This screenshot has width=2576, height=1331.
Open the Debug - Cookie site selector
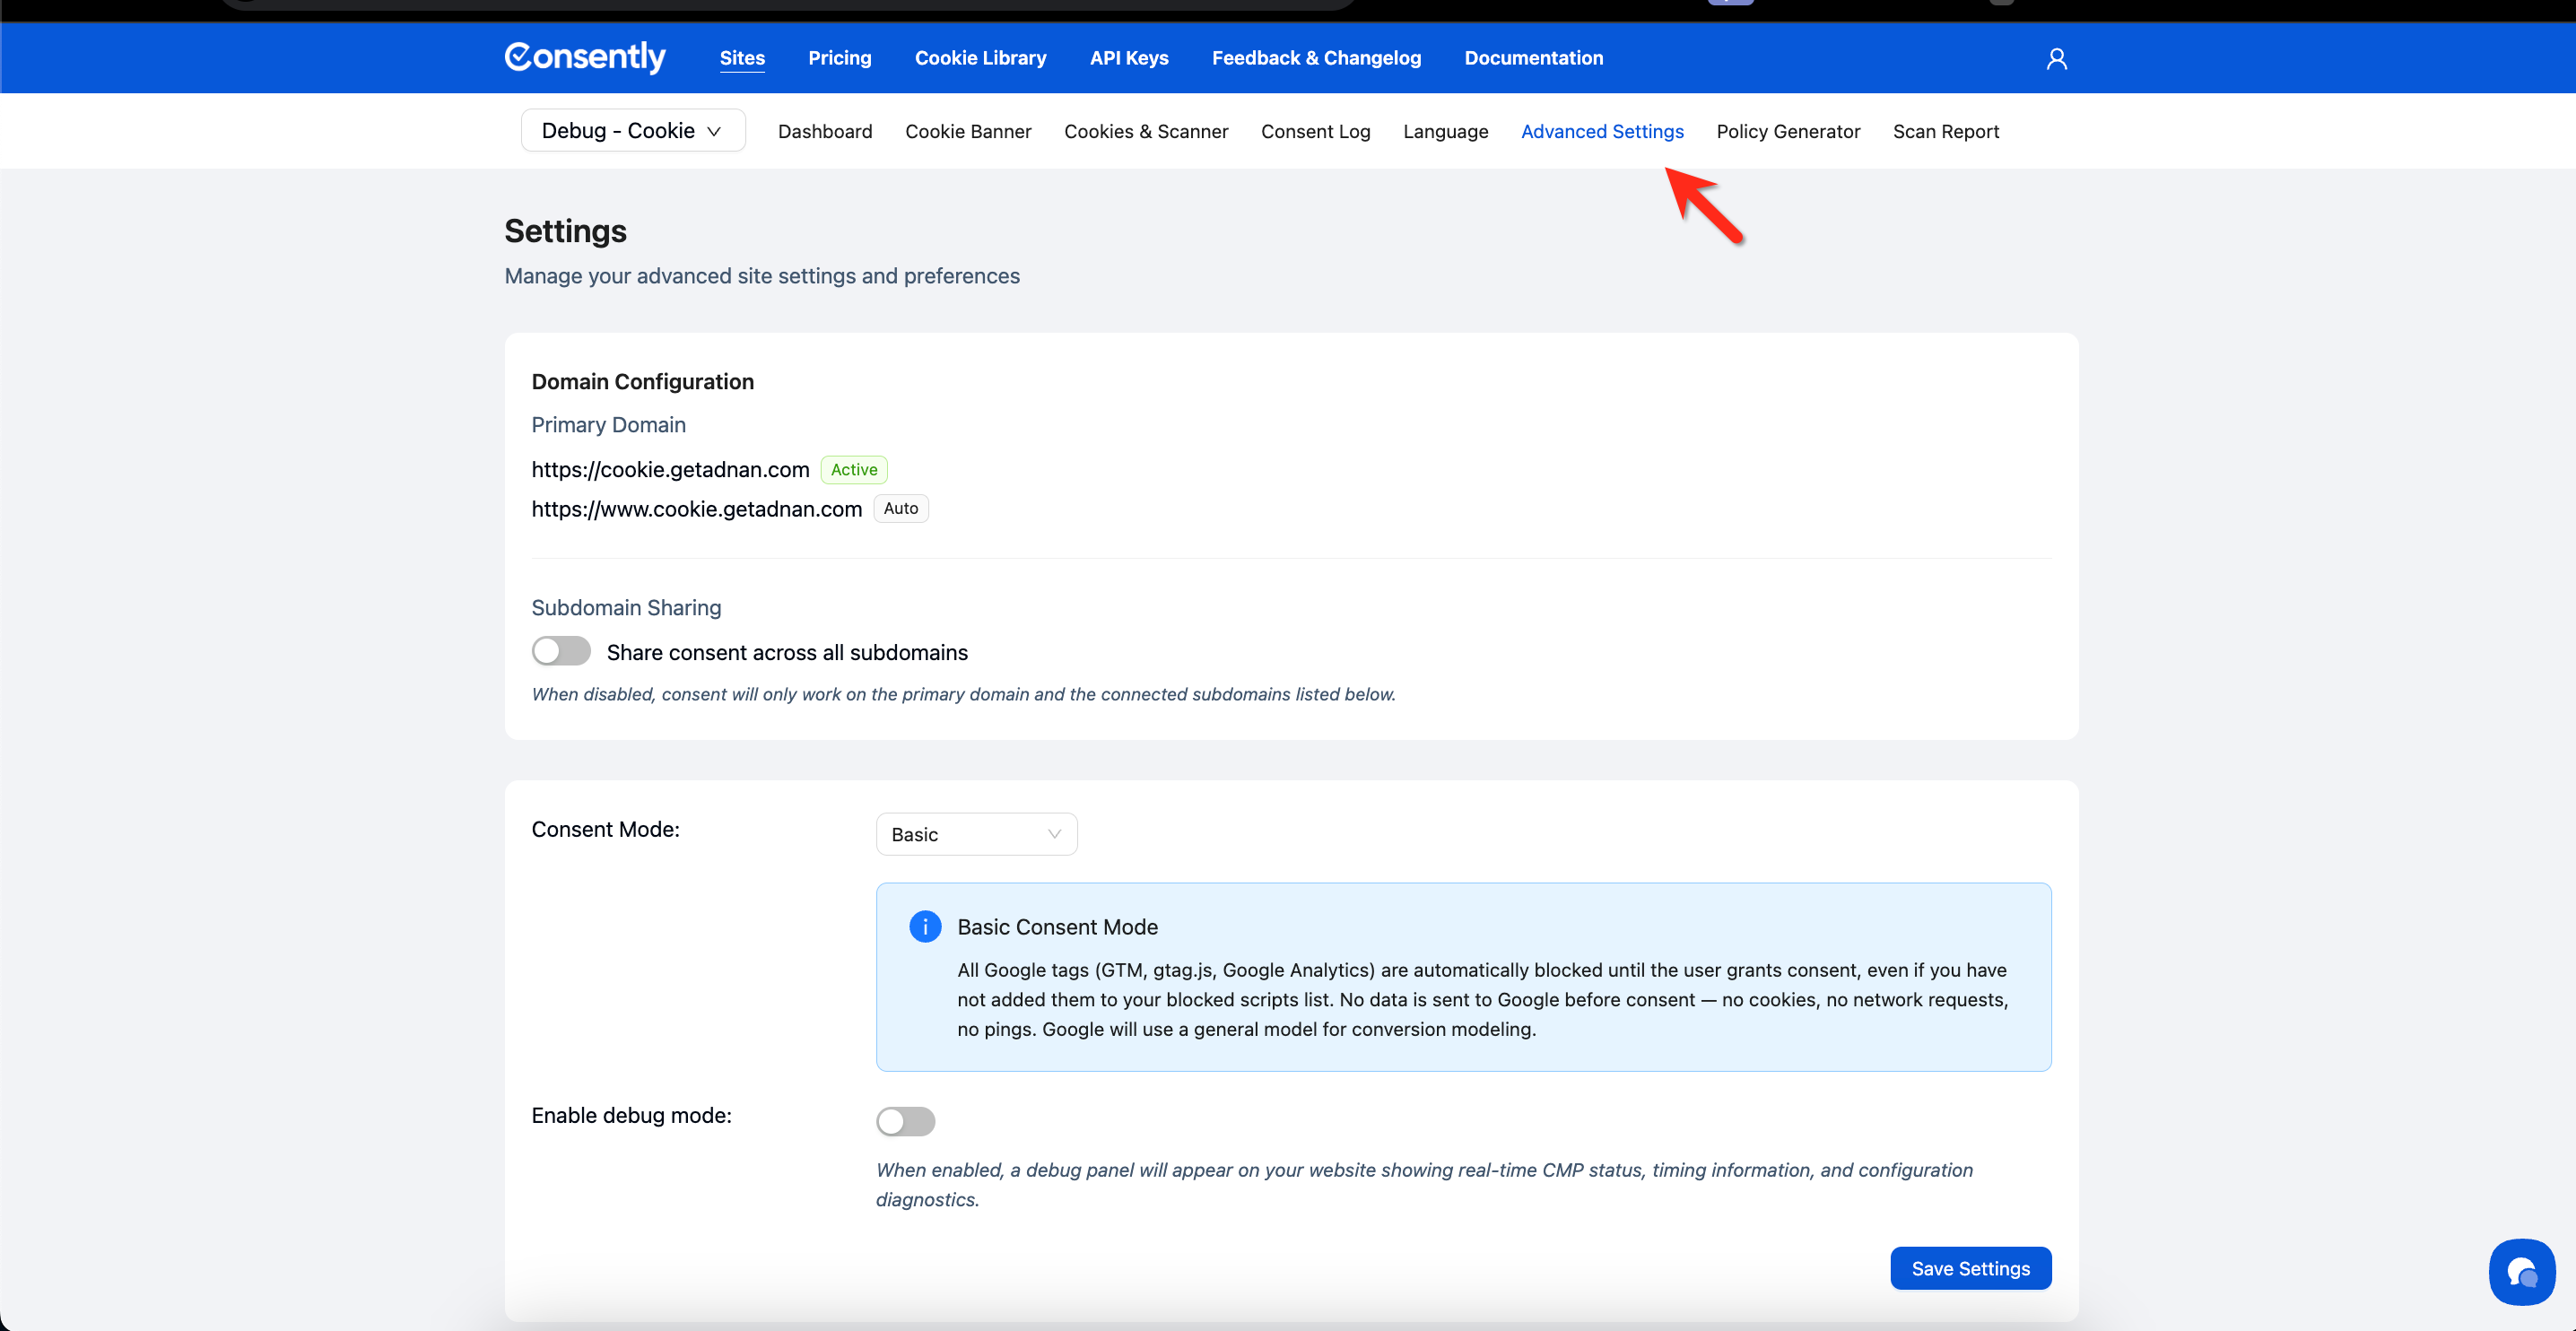(633, 131)
